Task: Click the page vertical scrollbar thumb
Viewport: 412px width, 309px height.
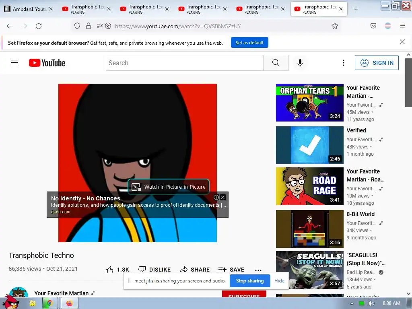Action: (408, 82)
